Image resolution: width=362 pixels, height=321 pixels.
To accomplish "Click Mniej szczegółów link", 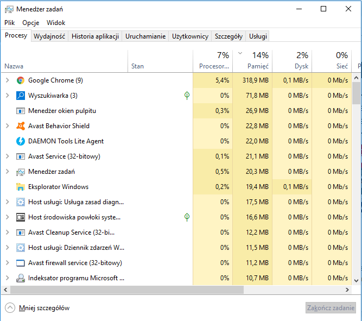I will coord(44,308).
